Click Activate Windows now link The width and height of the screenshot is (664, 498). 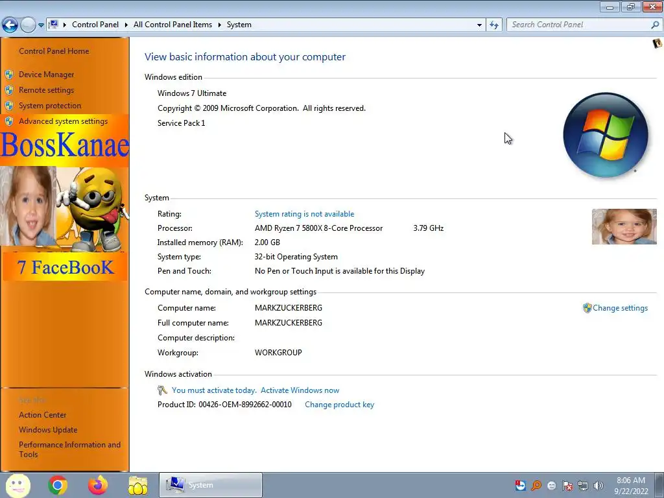click(300, 390)
